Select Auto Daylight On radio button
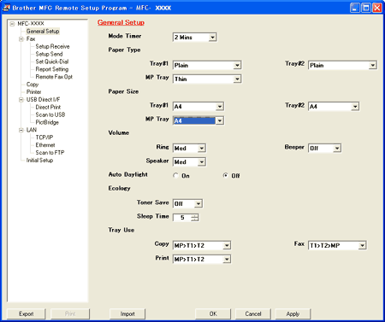385x322 pixels. click(x=175, y=176)
